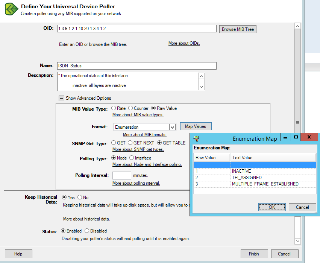
Task: Set polling type to Node
Action: [x=114, y=158]
